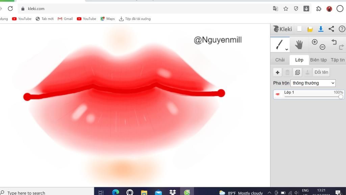Image resolution: width=346 pixels, height=195 pixels.
Task: Click the kleki.com address bar
Action: click(146, 8)
